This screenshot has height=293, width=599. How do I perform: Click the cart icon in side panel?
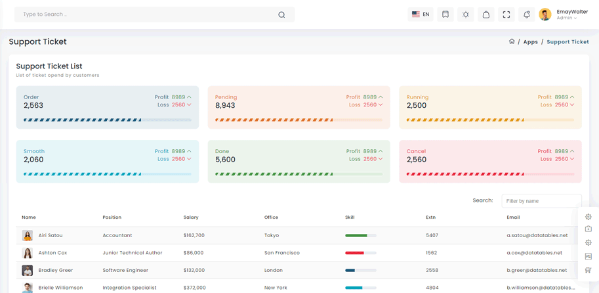coord(589,270)
